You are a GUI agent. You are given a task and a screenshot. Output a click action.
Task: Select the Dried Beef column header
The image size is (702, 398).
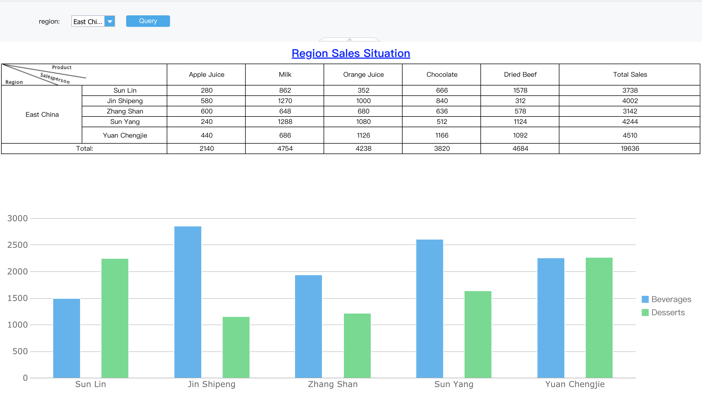point(520,74)
